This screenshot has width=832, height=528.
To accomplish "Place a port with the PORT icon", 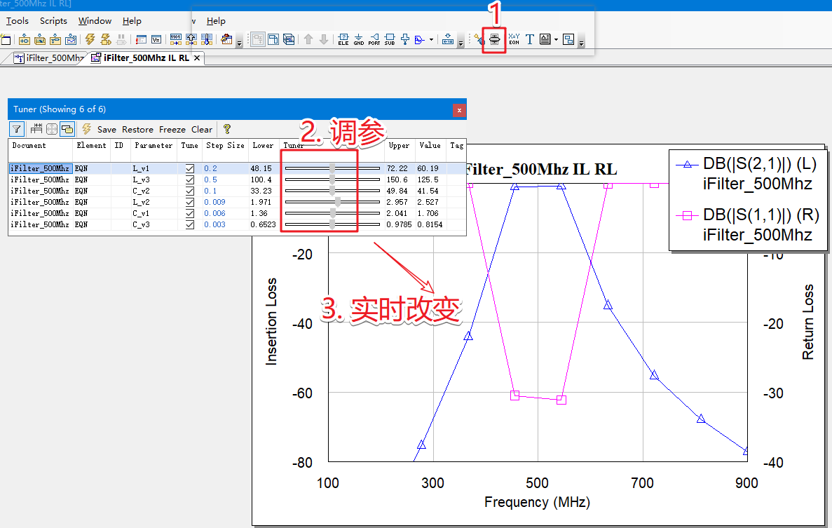I will 374,39.
